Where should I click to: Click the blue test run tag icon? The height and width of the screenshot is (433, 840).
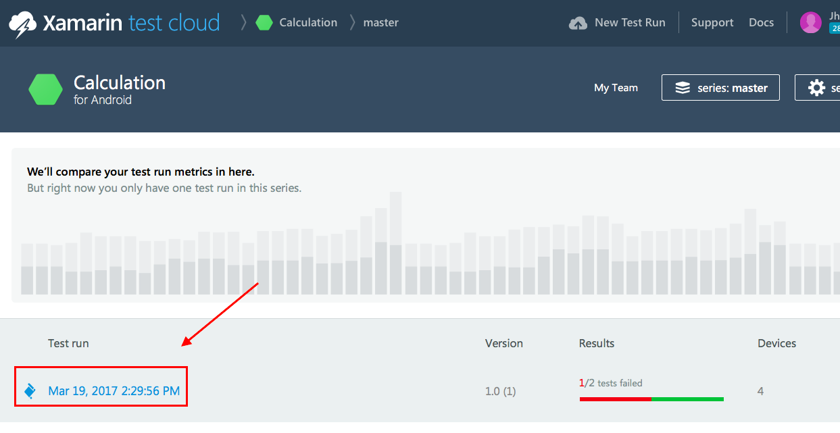click(x=30, y=390)
